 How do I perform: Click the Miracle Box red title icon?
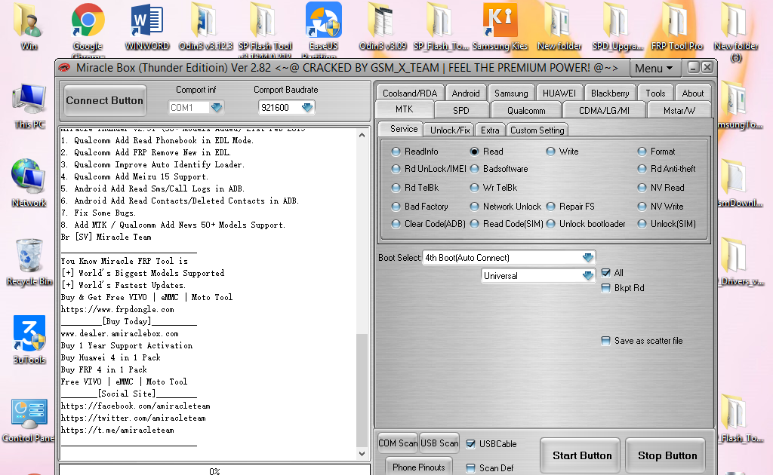point(65,67)
